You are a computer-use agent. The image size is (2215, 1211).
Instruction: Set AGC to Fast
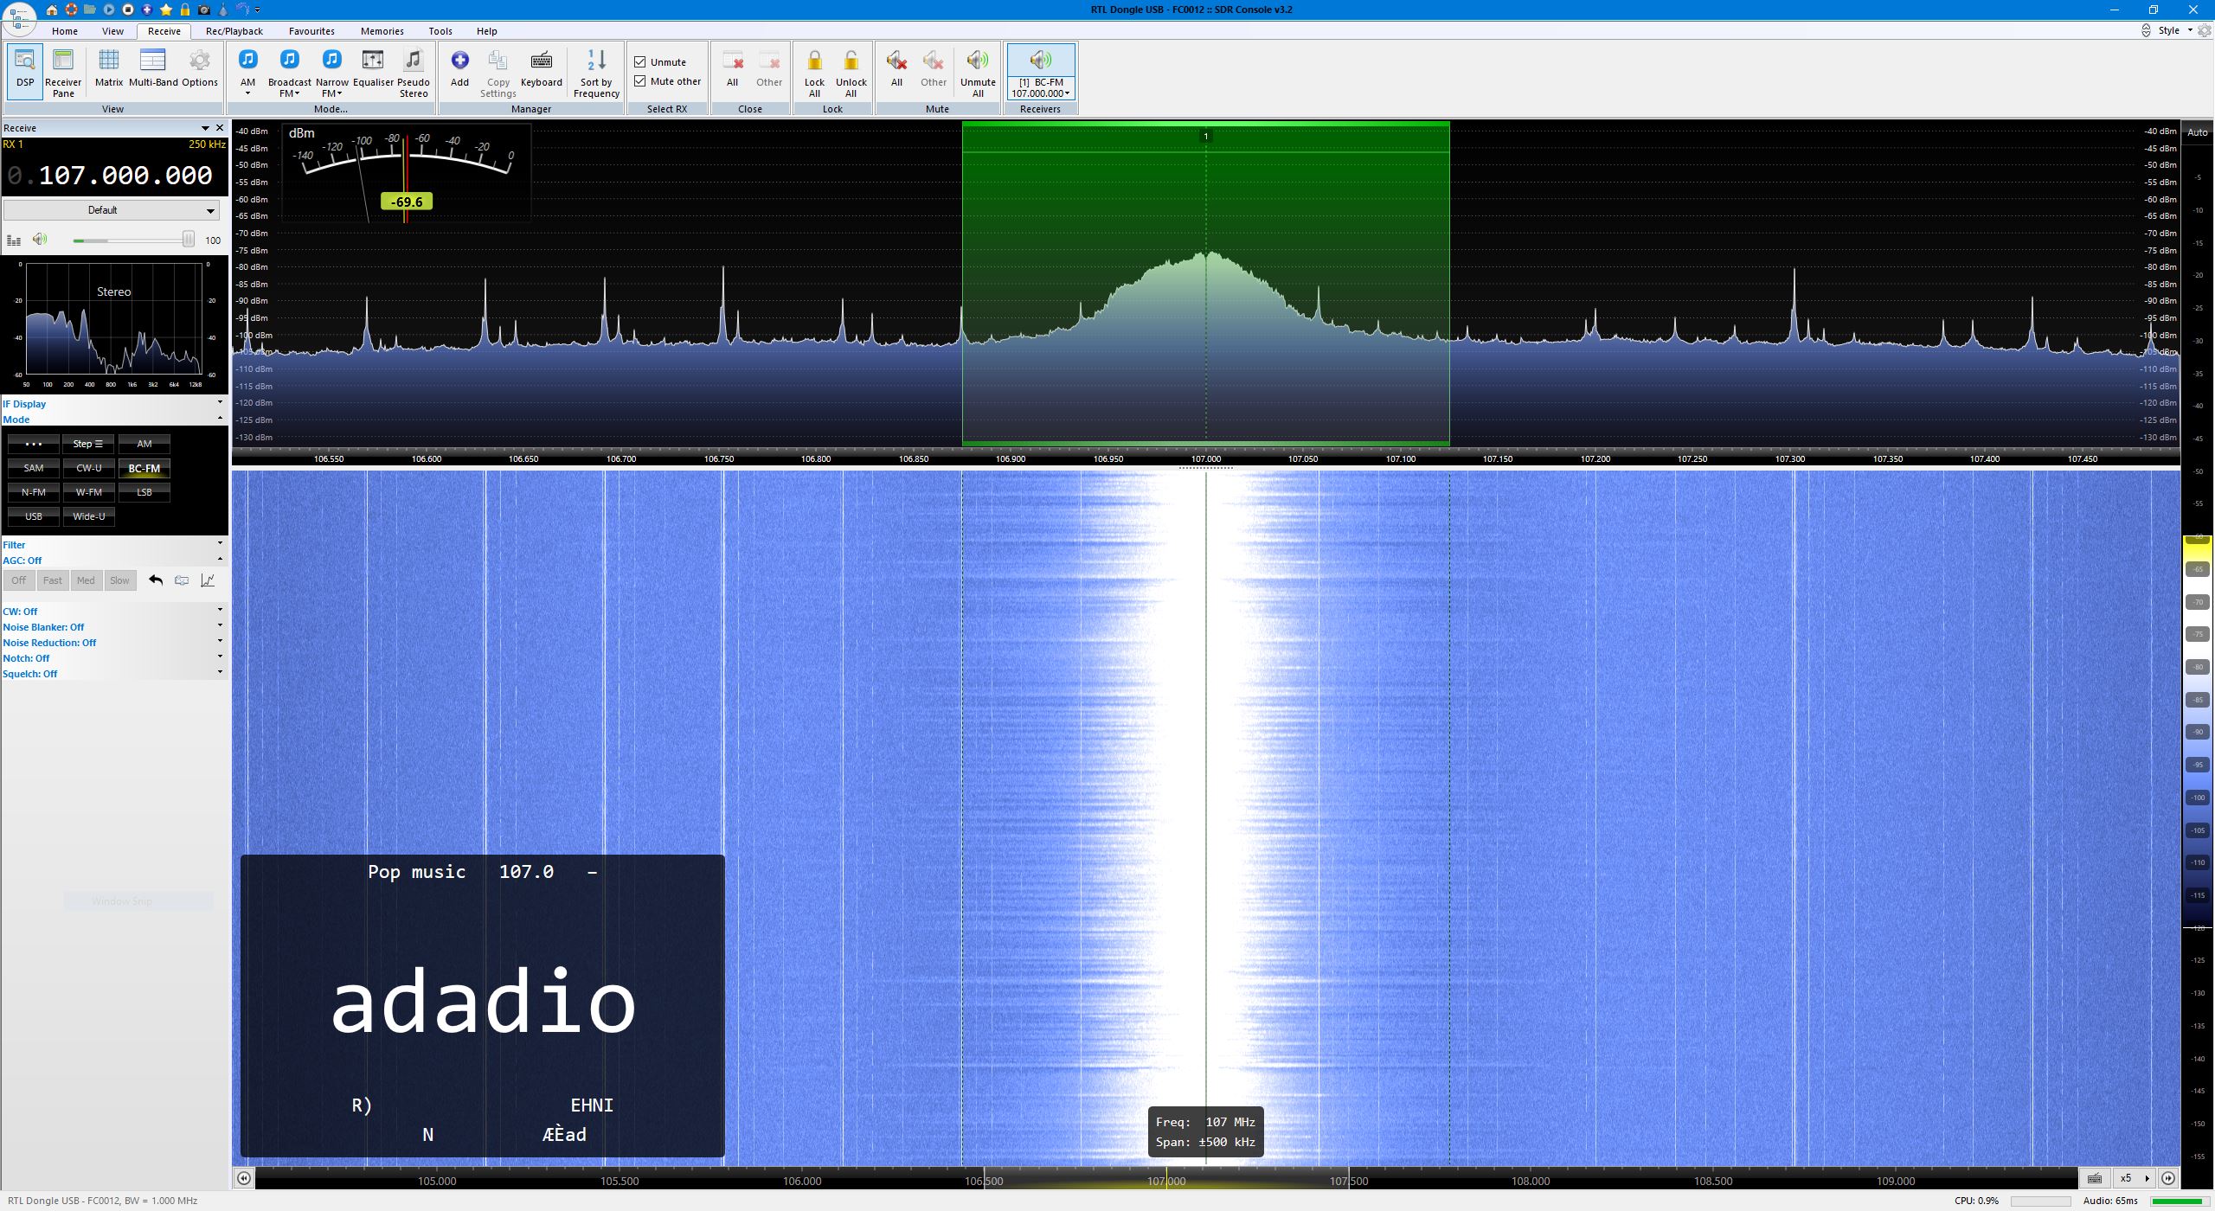tap(53, 580)
